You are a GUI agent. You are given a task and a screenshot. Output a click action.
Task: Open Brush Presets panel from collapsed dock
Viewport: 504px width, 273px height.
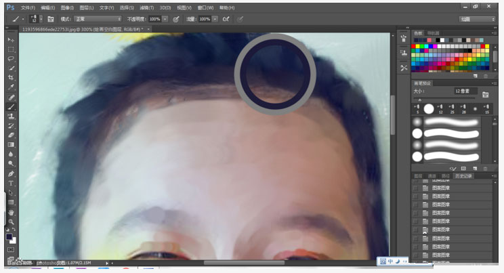tap(404, 39)
